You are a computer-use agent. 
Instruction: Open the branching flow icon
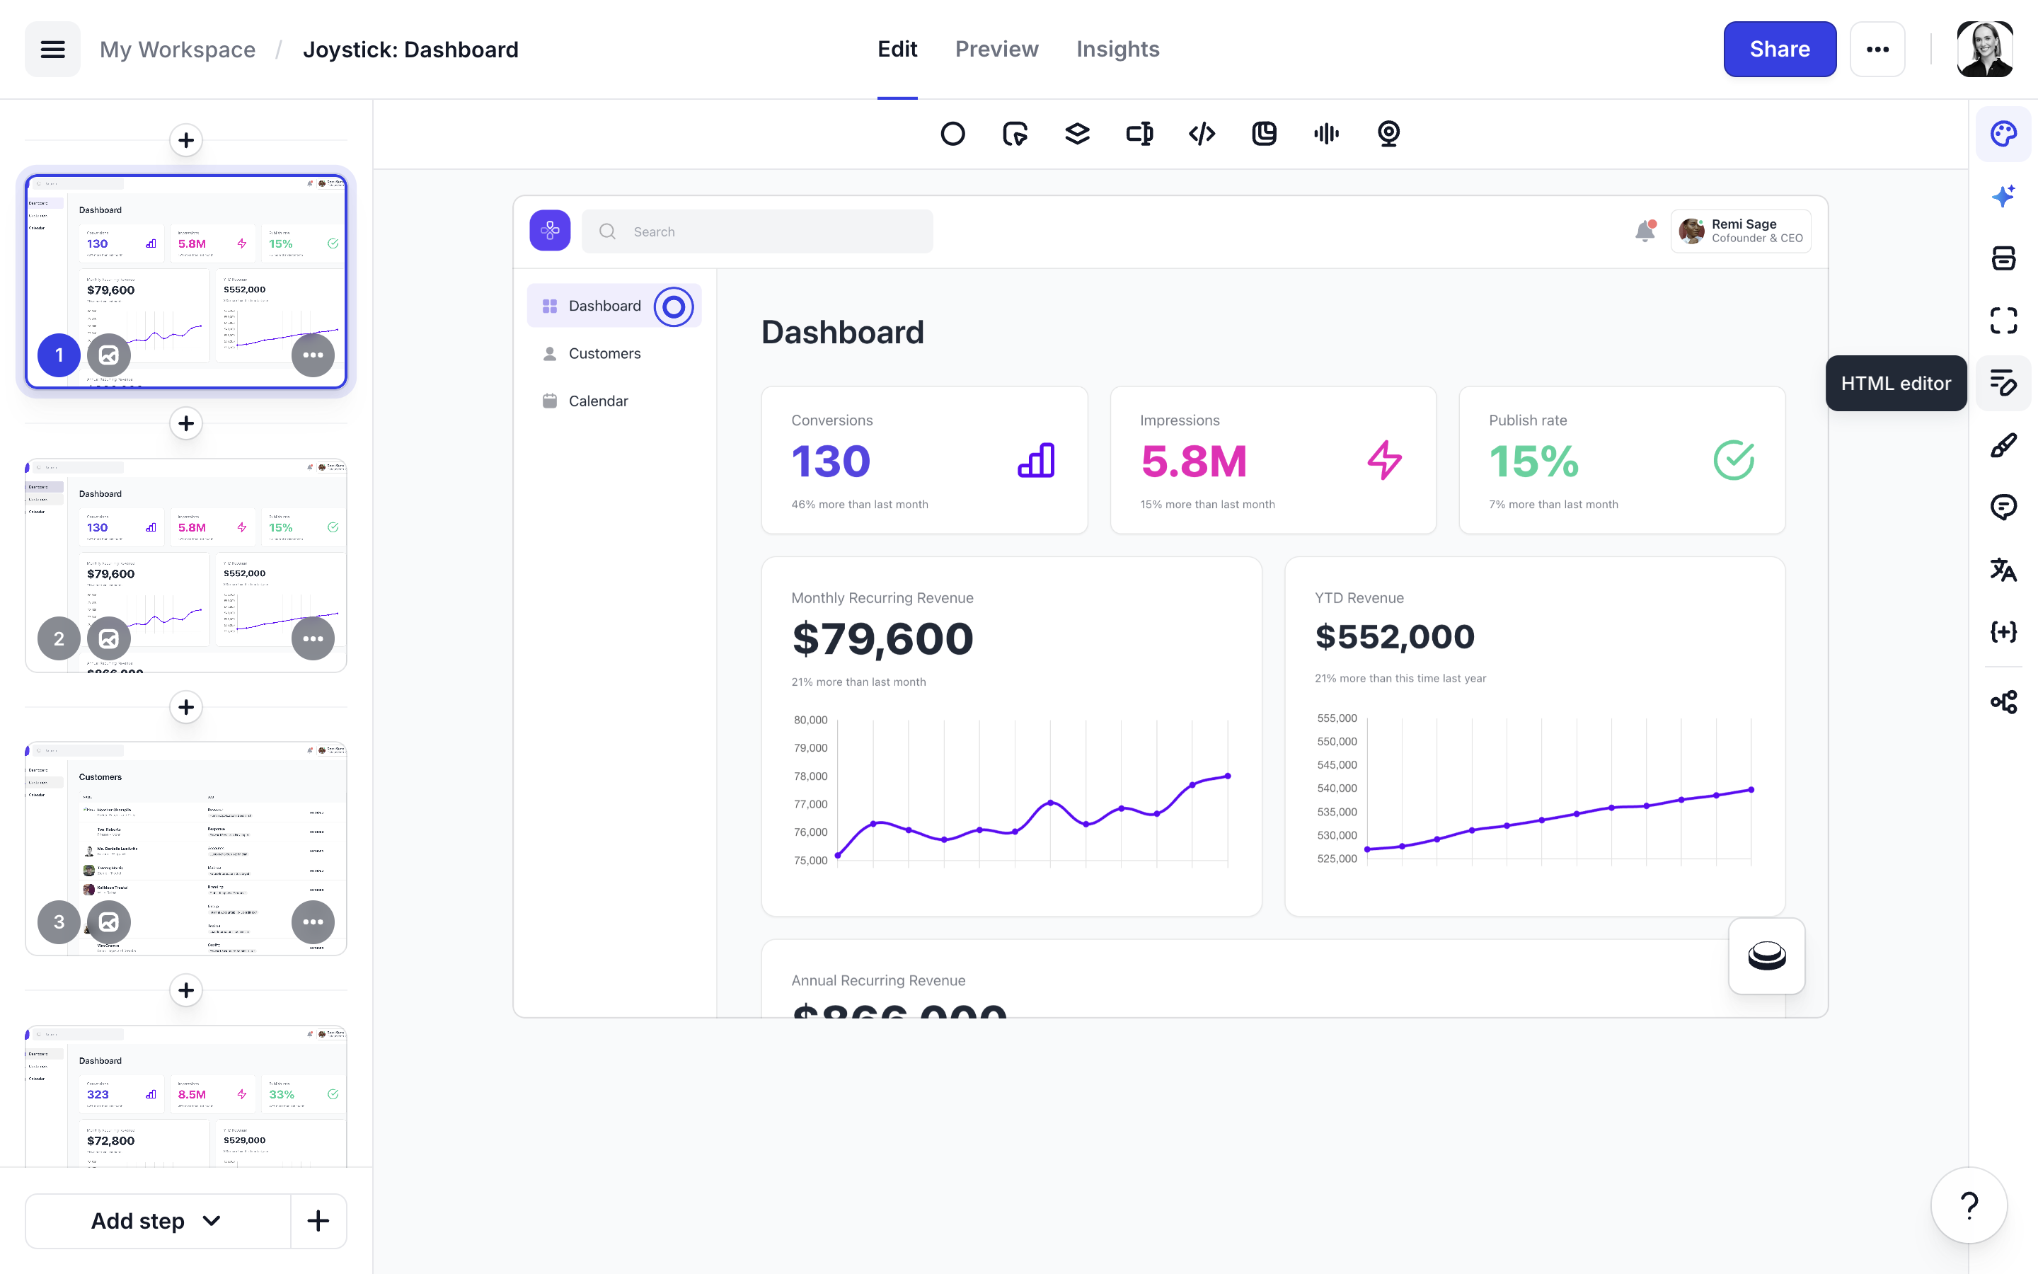click(x=2003, y=702)
